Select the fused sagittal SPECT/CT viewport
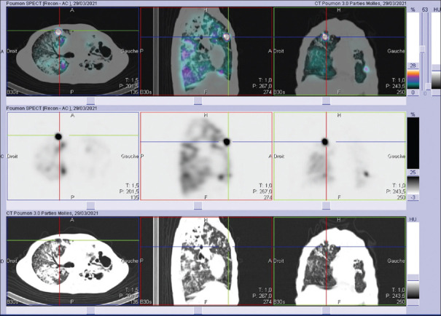Viewport: 441px width, 316px height. pyautogui.click(x=206, y=52)
